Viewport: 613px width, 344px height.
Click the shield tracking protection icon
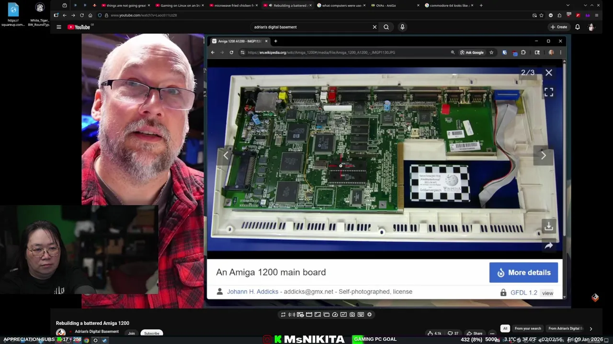click(x=100, y=15)
